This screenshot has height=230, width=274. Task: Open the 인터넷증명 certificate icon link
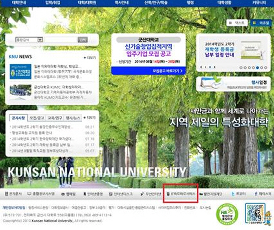tap(93, 194)
